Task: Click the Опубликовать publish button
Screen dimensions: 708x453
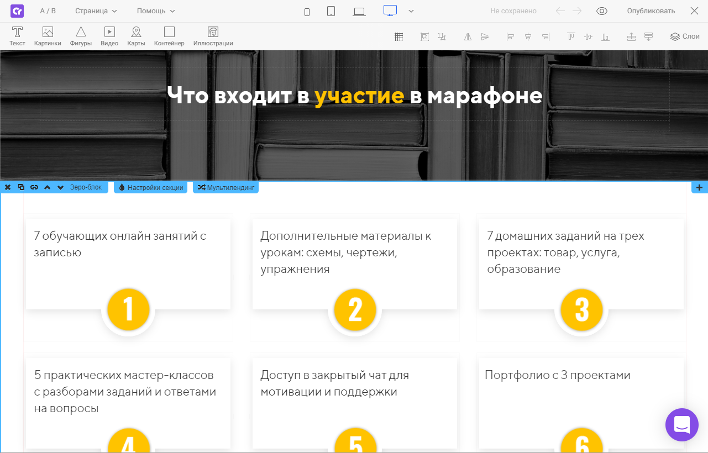Action: [651, 11]
